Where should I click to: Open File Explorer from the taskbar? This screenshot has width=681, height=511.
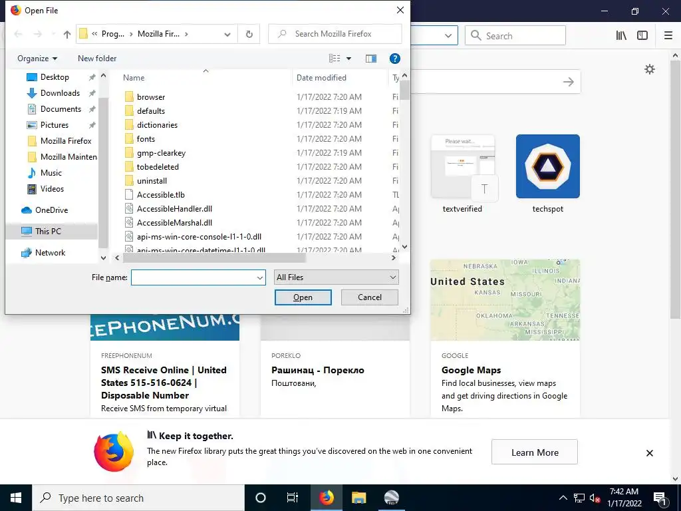[x=358, y=498]
